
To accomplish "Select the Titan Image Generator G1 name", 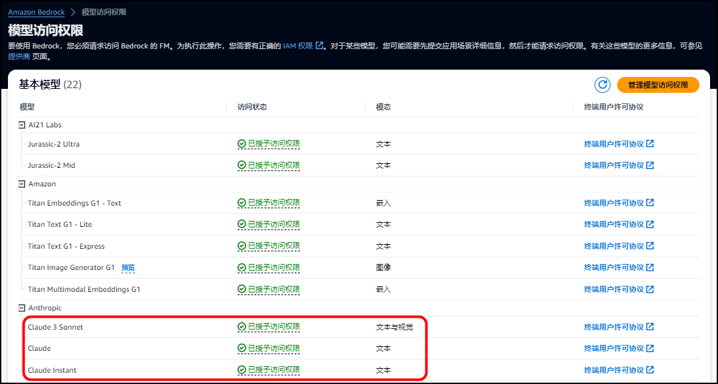I will tap(71, 268).
